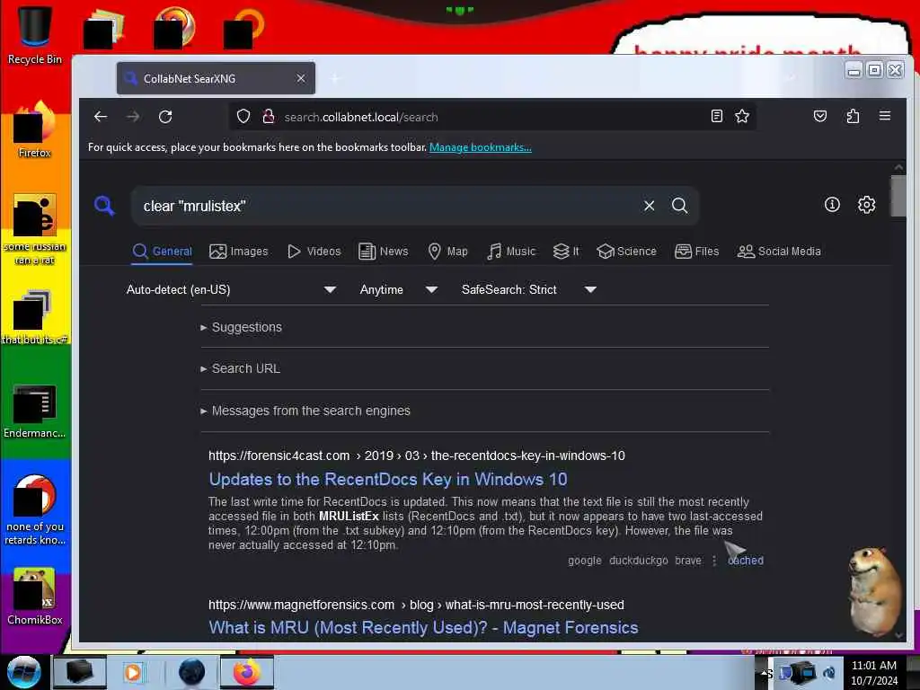This screenshot has height=690, width=920.
Task: Open 'Updates to the RecentDocs Key' result
Action: (388, 480)
